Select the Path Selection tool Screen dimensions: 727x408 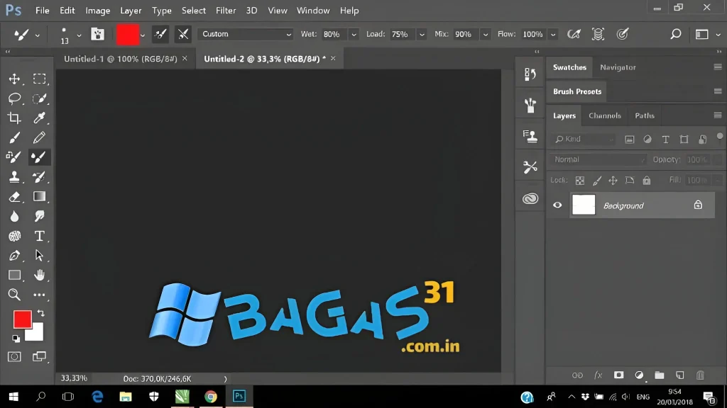click(40, 255)
